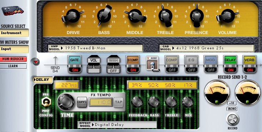
Task: Adjust the delay FEEDBACK knob
Action: [137, 102]
